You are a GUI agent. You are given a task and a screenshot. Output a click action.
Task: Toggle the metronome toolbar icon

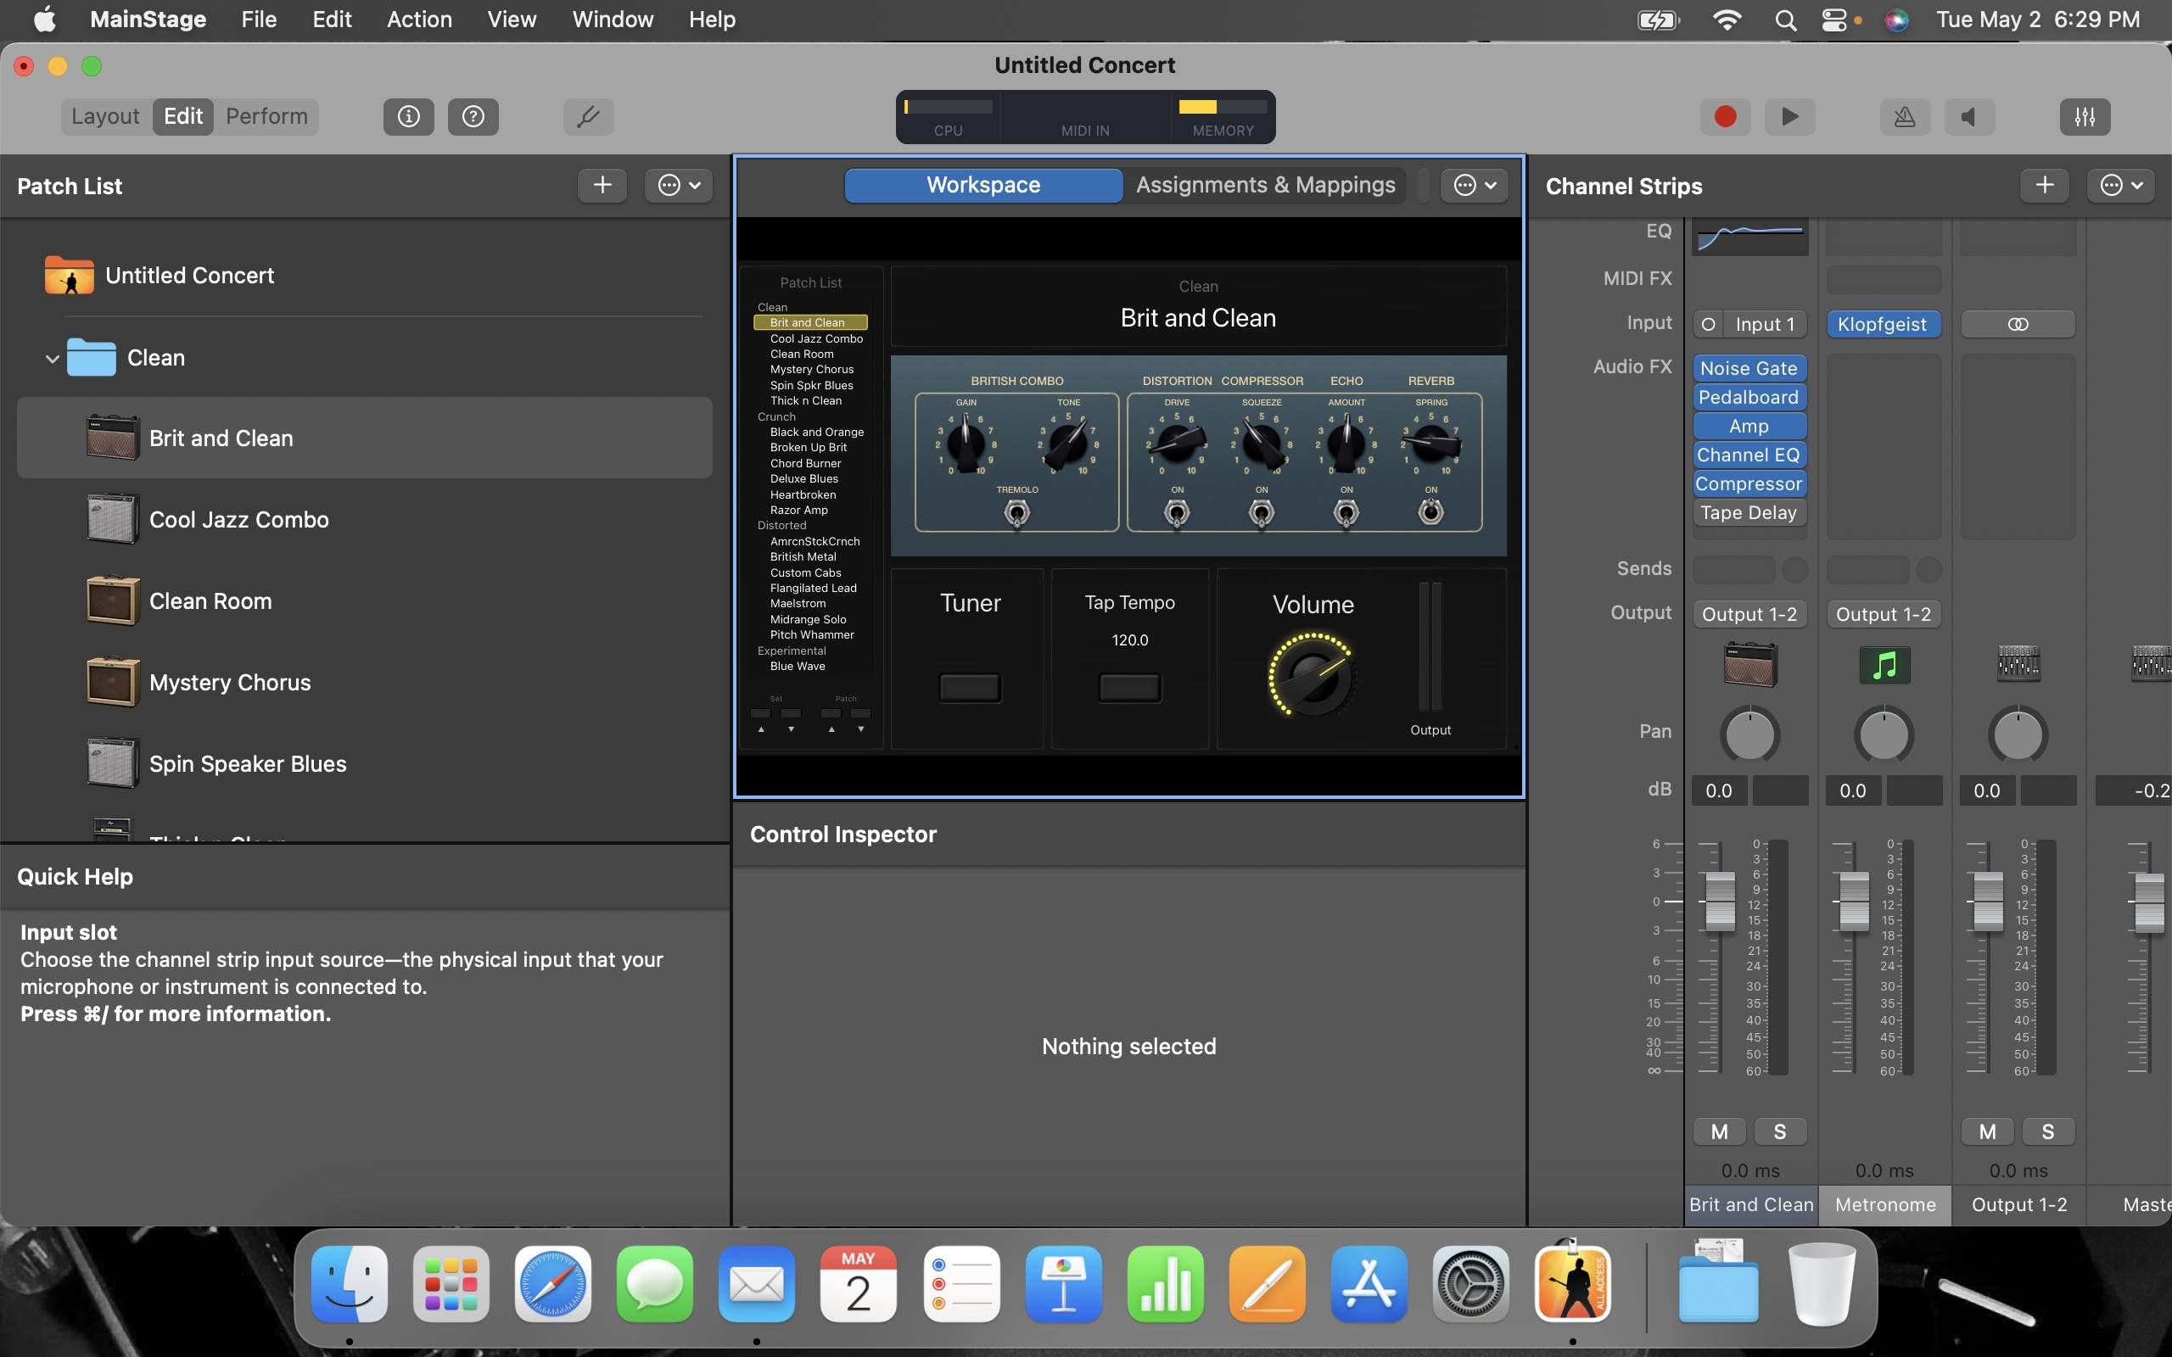(x=1905, y=117)
